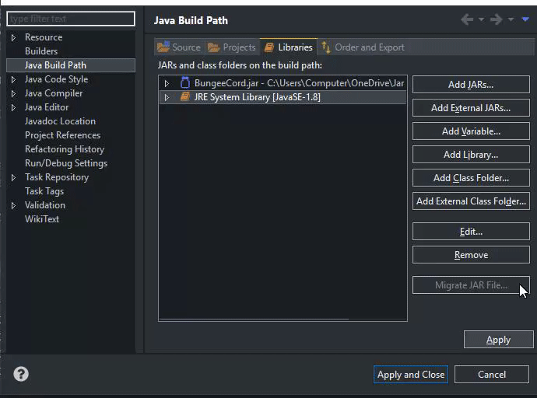This screenshot has width=537, height=398.
Task: Open Refactoring History page
Action: 65,149
